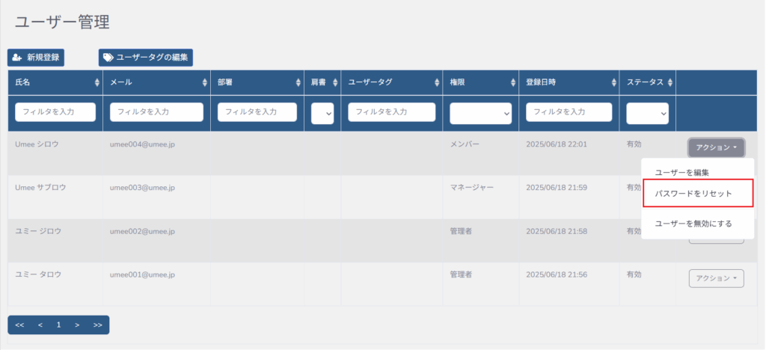Sort by 部署 column sort icon
Image resolution: width=766 pixels, height=350 pixels.
pyautogui.click(x=298, y=82)
